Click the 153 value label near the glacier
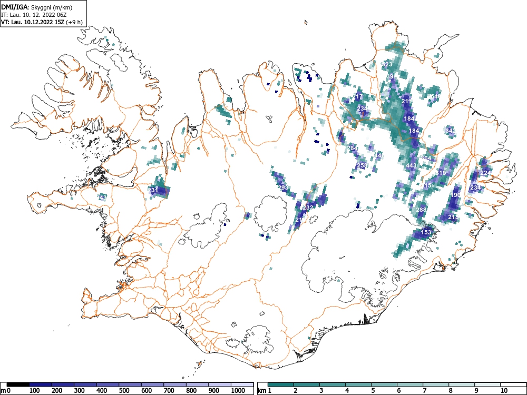Screen dimensions: 527x395 (426, 232)
